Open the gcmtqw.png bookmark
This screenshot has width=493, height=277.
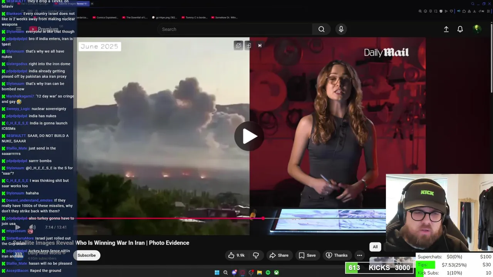point(164,17)
